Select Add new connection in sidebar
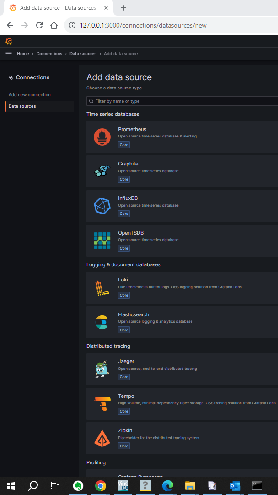This screenshot has width=278, height=495. pyautogui.click(x=30, y=95)
